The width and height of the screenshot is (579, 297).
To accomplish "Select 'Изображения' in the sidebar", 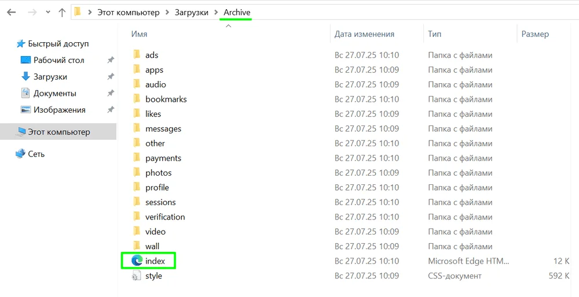I will (x=60, y=110).
